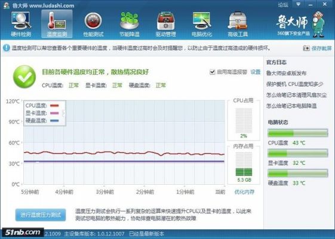The image size is (335, 239).
Task: Click 主设备库版本: 1.0.12.1007 status text
Action: point(94,234)
